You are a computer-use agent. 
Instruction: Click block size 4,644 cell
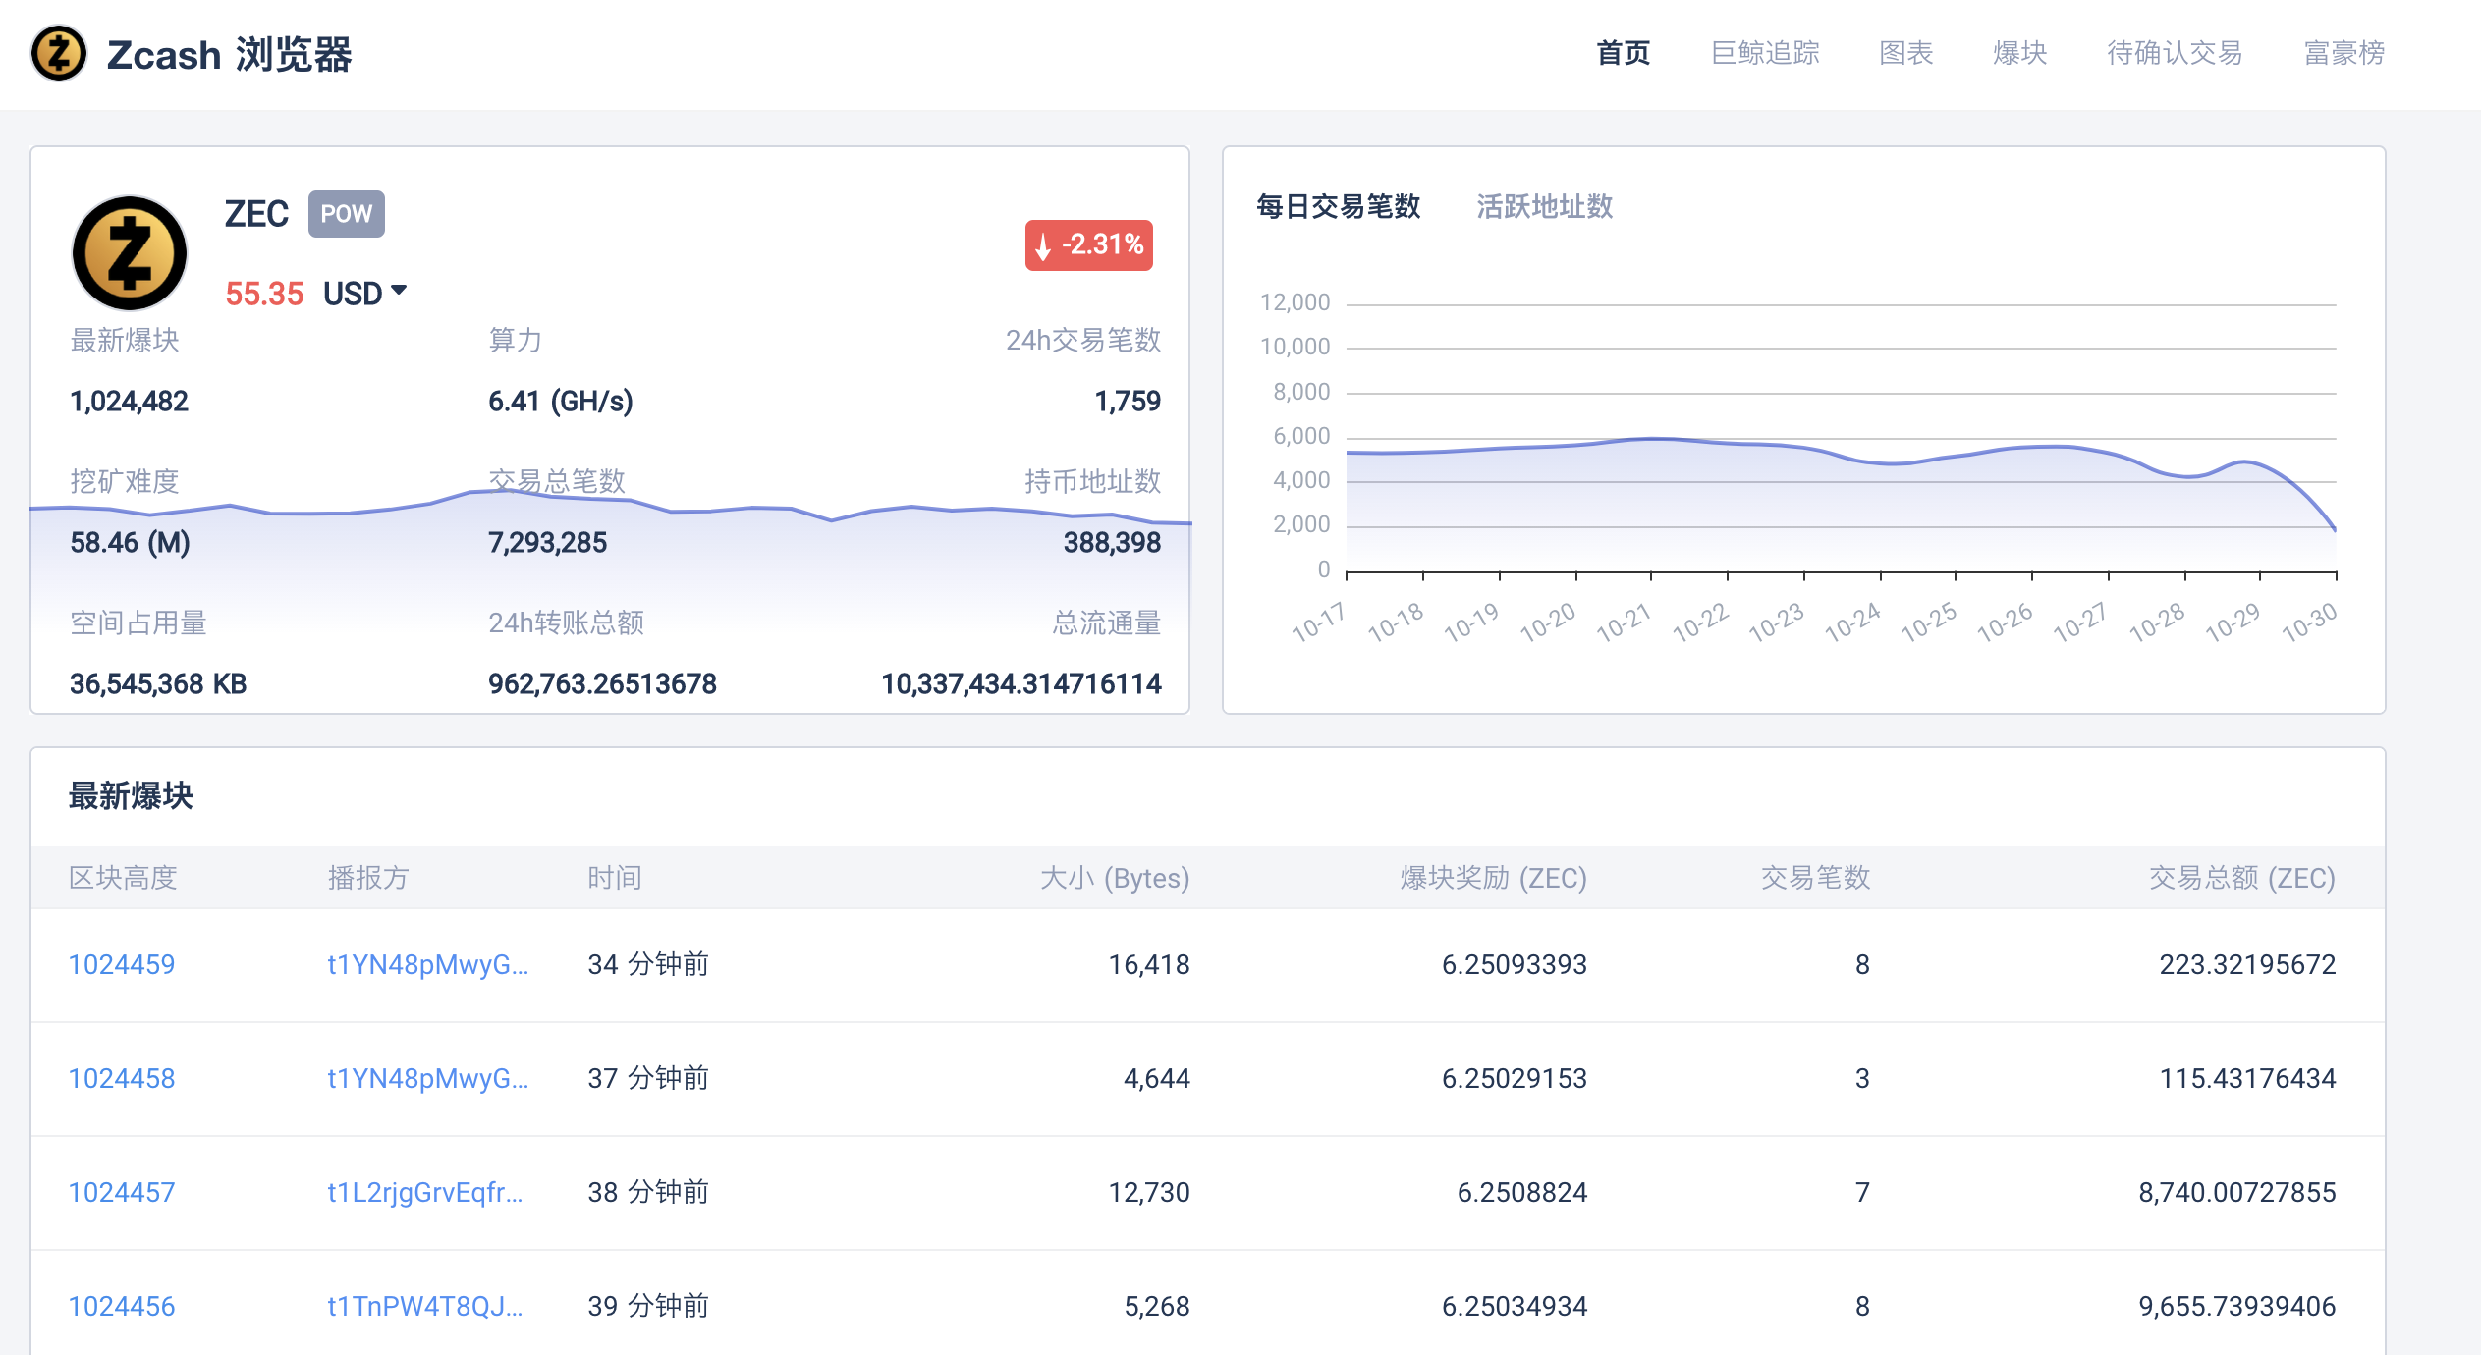pyautogui.click(x=1157, y=1078)
